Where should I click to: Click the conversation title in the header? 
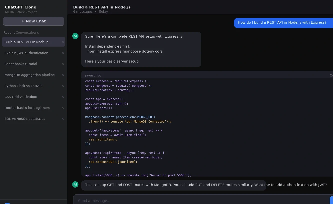[x=102, y=7]
